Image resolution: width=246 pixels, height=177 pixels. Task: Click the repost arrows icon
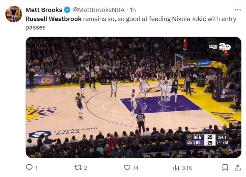tap(78, 168)
